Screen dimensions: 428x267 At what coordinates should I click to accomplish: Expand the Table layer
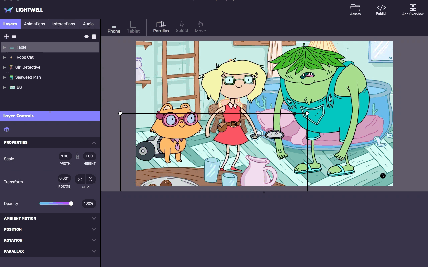click(x=4, y=47)
